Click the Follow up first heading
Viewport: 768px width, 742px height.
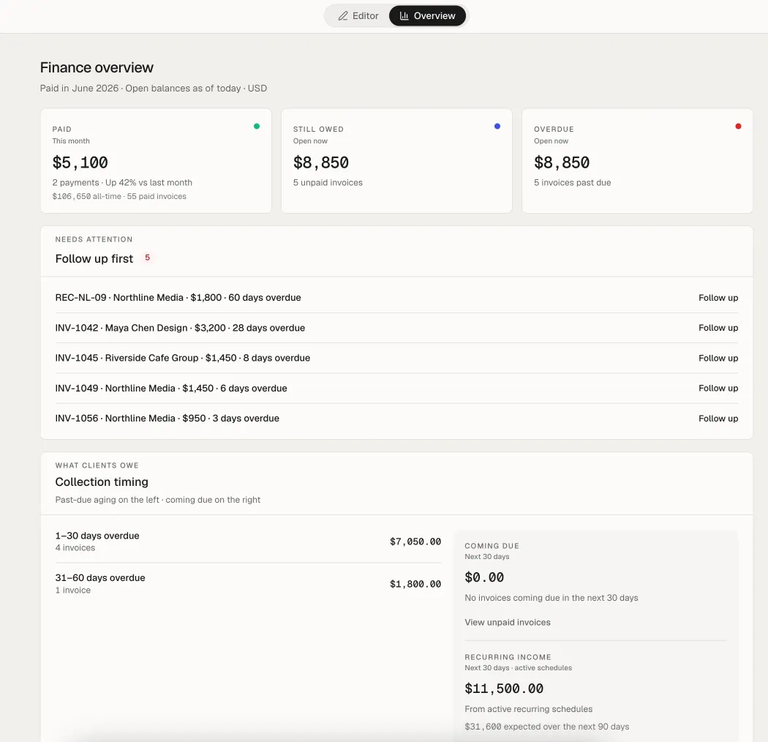coord(94,259)
